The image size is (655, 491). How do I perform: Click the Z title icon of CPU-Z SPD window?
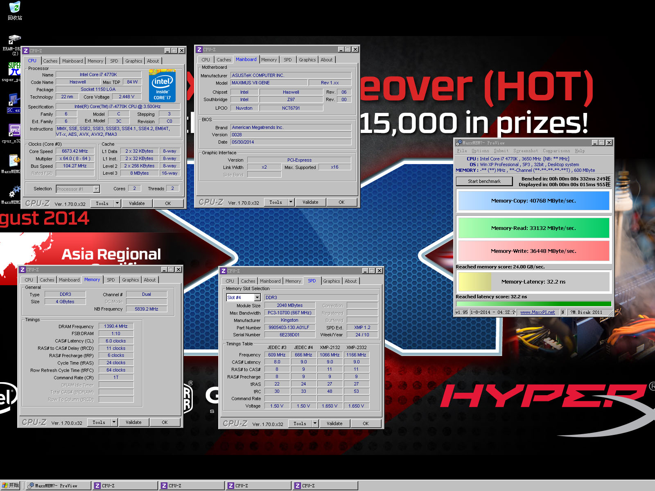point(224,271)
